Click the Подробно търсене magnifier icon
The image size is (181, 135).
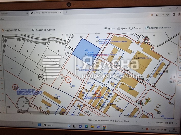(33, 30)
